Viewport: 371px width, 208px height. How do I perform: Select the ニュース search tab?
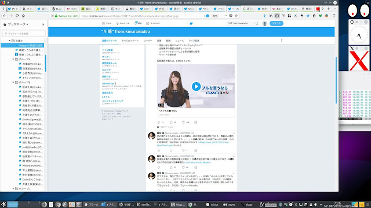coord(180,40)
